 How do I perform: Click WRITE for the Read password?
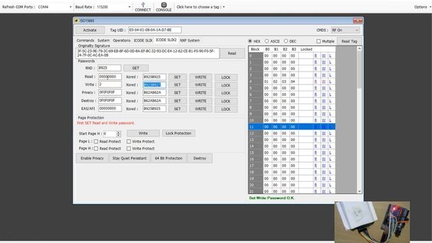200,77
